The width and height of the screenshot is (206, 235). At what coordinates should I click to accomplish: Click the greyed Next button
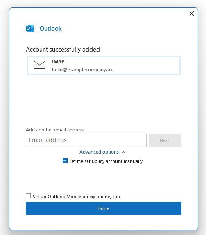click(x=165, y=140)
